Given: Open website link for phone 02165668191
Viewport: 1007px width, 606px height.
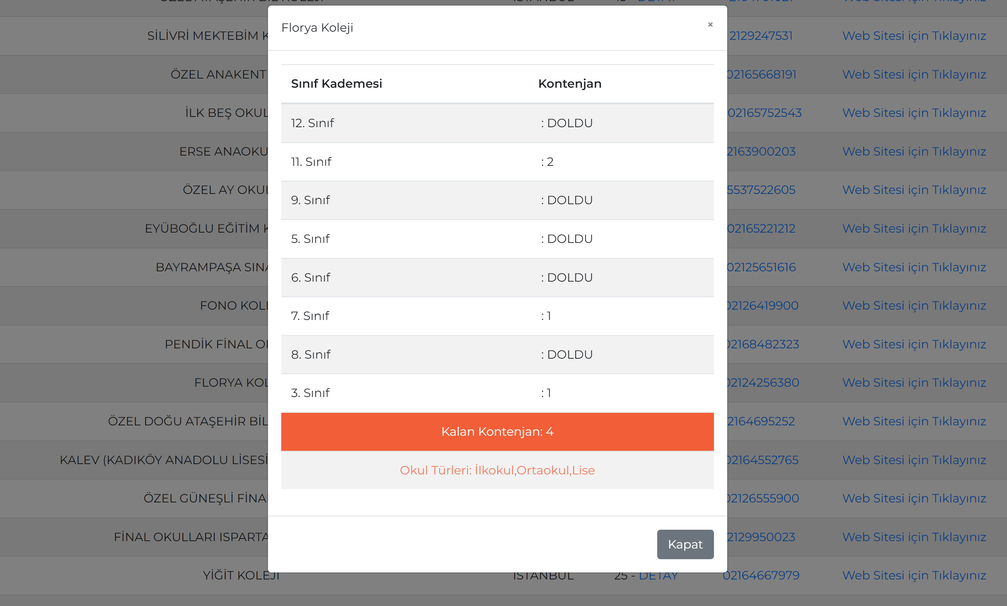Looking at the screenshot, I should [x=914, y=74].
